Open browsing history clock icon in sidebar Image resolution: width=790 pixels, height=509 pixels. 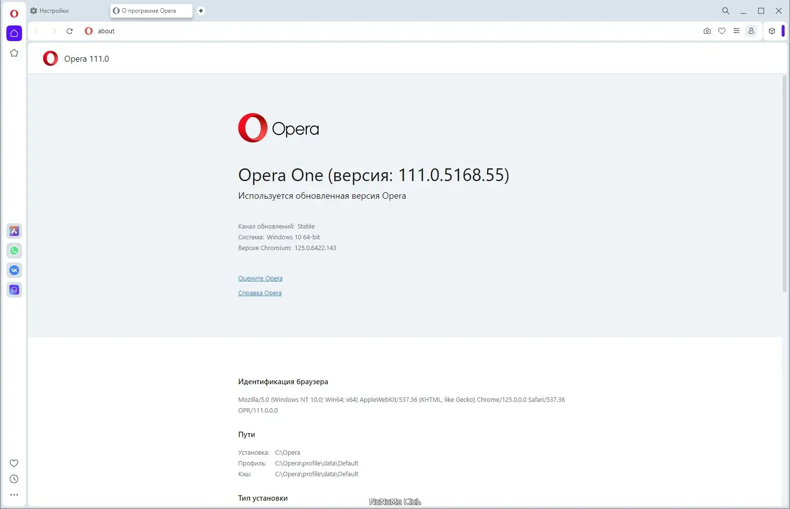click(x=14, y=479)
